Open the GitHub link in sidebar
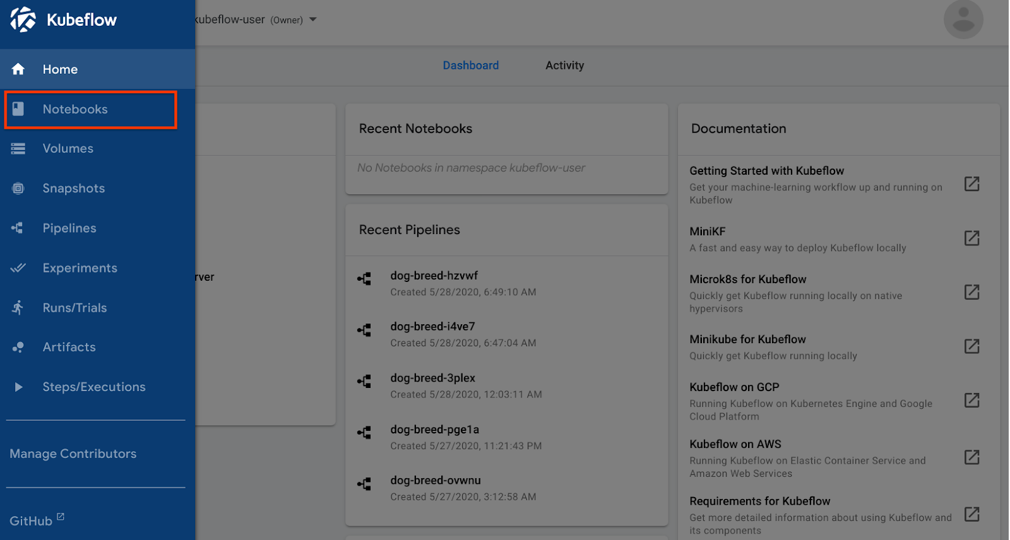The image size is (1010, 540). click(x=32, y=521)
